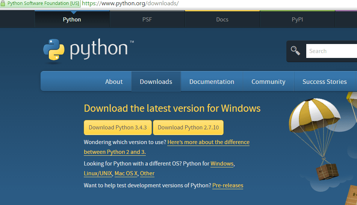
Task: Follow the Other platforms link
Action: [147, 173]
